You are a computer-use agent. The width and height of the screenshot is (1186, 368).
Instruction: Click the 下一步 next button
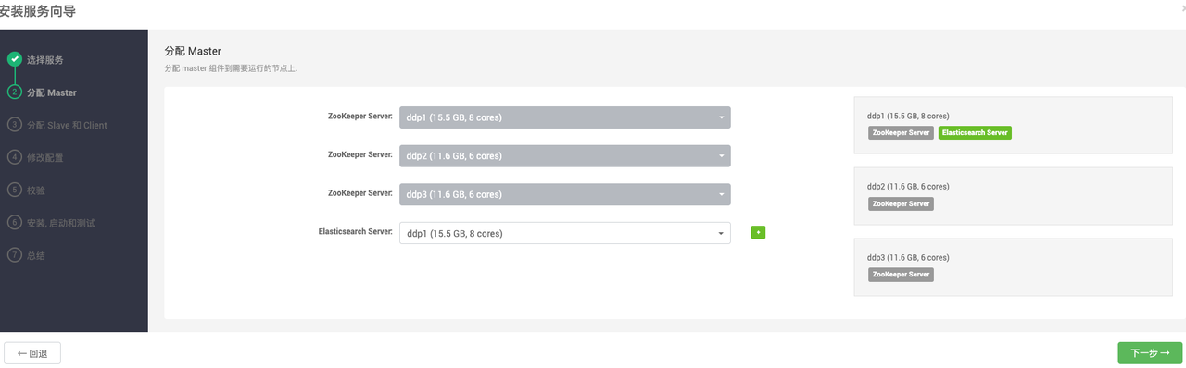(1150, 353)
